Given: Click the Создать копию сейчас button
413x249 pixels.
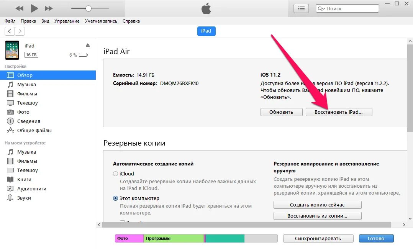Looking at the screenshot, I should [317, 205].
